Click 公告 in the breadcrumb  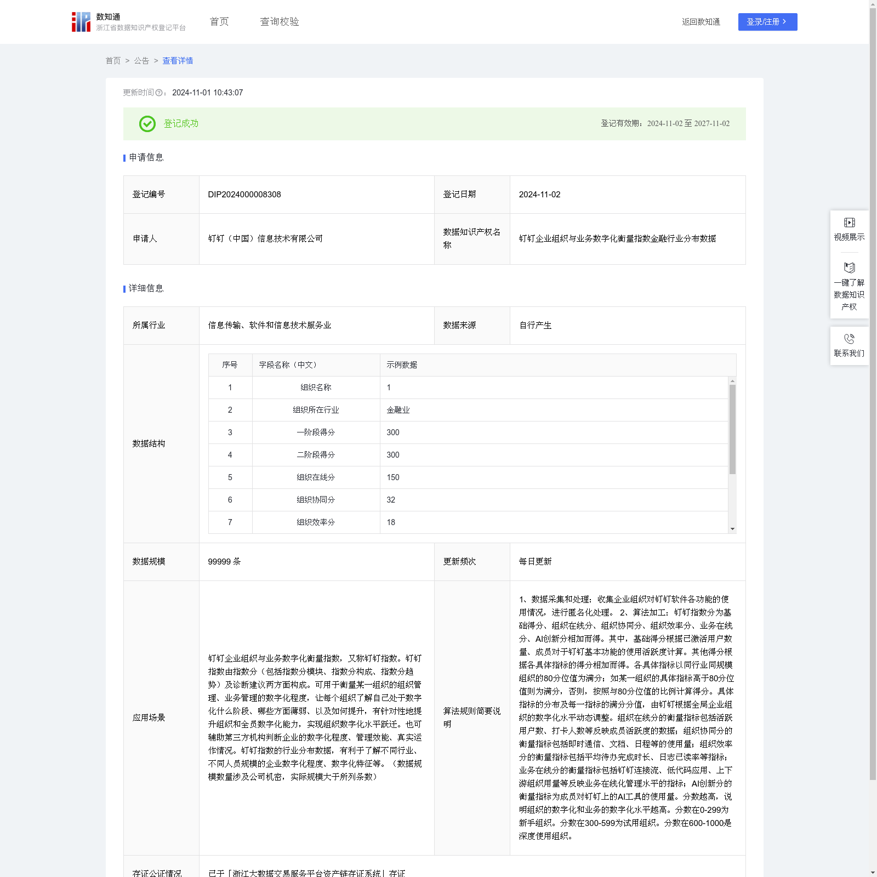click(x=141, y=61)
